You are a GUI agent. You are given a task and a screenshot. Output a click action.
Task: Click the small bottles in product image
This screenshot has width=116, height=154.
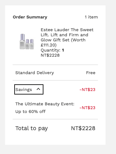pyautogui.click(x=29, y=44)
